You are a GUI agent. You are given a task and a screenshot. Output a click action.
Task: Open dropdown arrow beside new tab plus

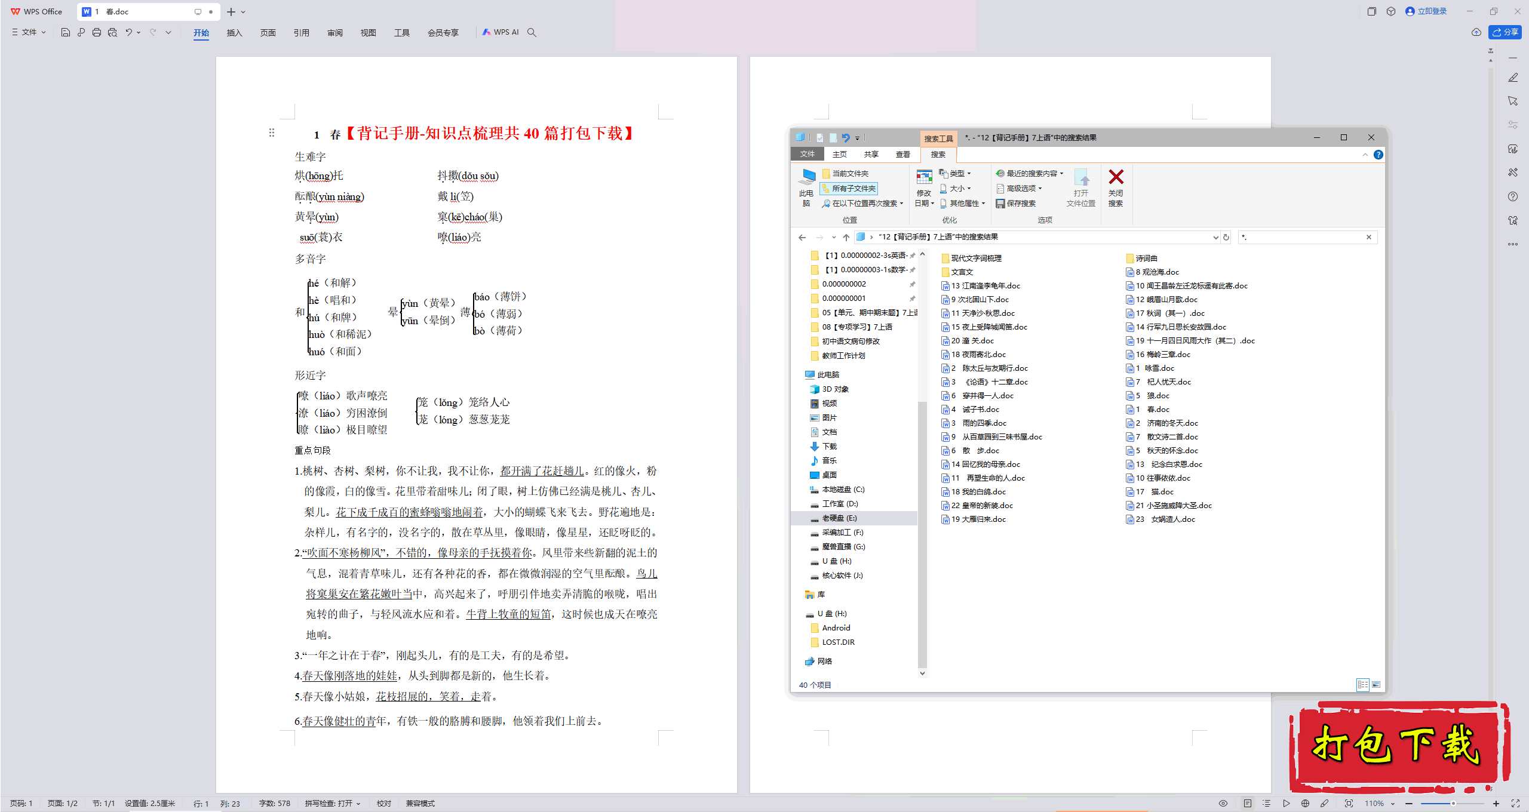(243, 12)
